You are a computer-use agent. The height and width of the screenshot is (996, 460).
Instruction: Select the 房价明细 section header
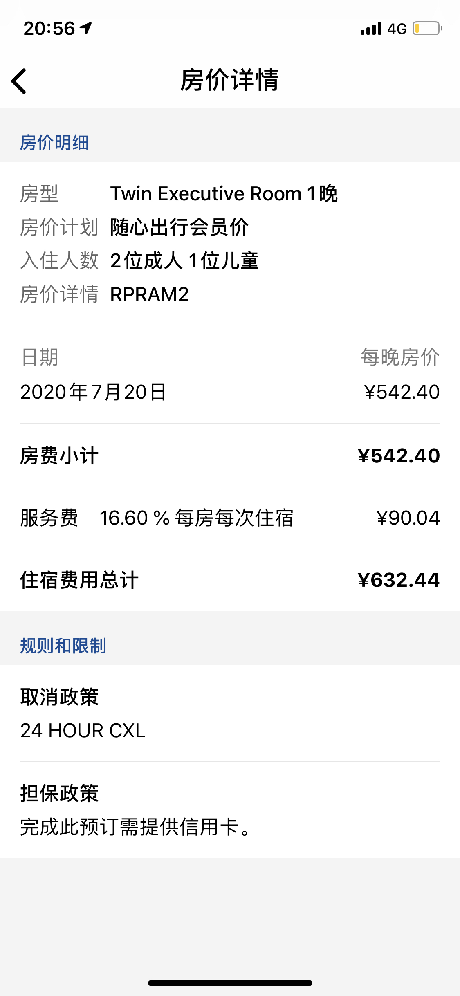[54, 143]
